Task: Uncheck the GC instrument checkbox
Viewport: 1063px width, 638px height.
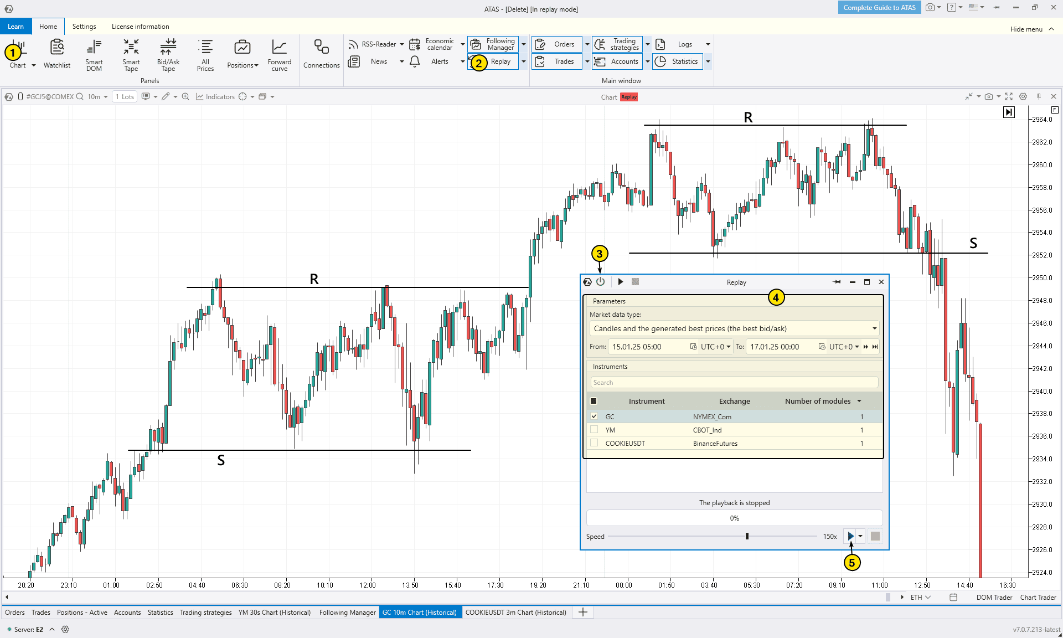Action: coord(594,416)
